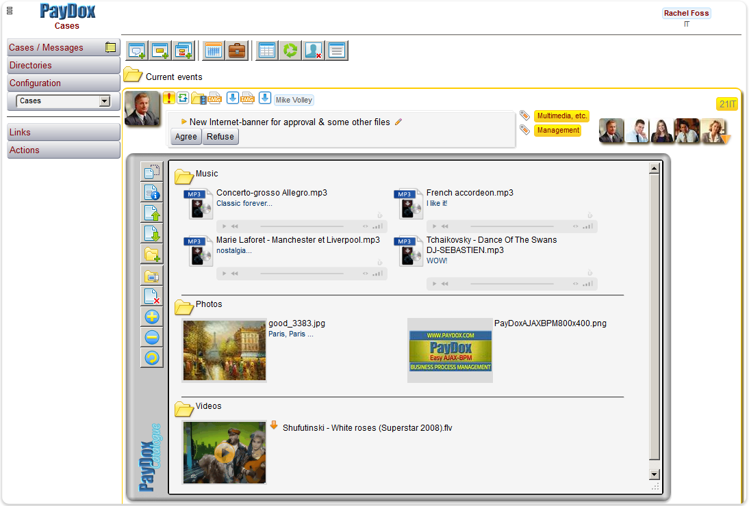
Task: Click the French accordeon volume bars
Action: tap(588, 226)
